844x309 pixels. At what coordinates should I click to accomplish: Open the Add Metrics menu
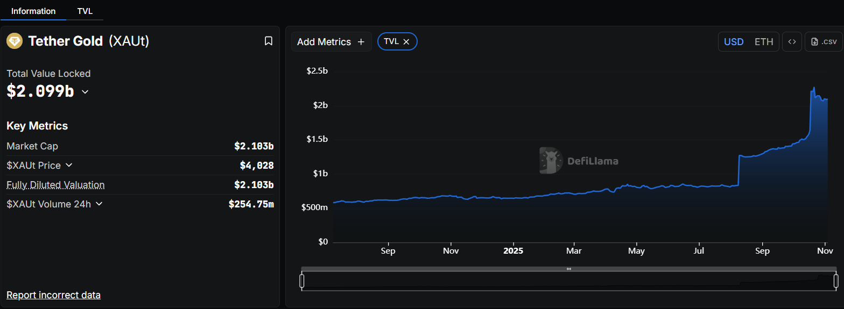pyautogui.click(x=331, y=42)
